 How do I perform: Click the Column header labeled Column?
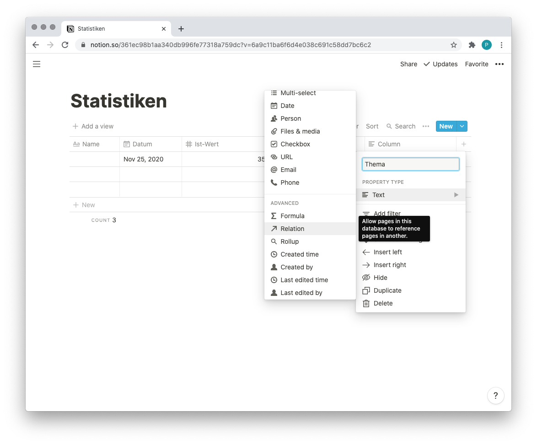[411, 144]
